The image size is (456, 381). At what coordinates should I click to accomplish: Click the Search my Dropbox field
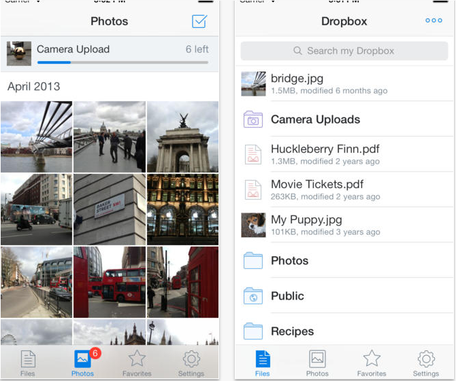[344, 51]
